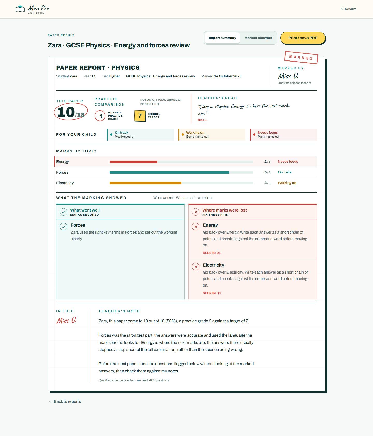373x436 pixels.
Task: Click the green tick icon beside What went well
Action: (63, 212)
